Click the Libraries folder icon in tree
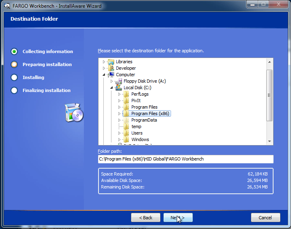291x229 pixels. click(111, 62)
